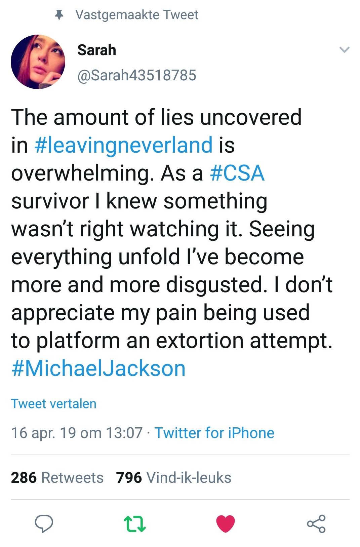Open the #leavingneverland hashtag feed
The image size is (360, 547).
[x=122, y=145]
